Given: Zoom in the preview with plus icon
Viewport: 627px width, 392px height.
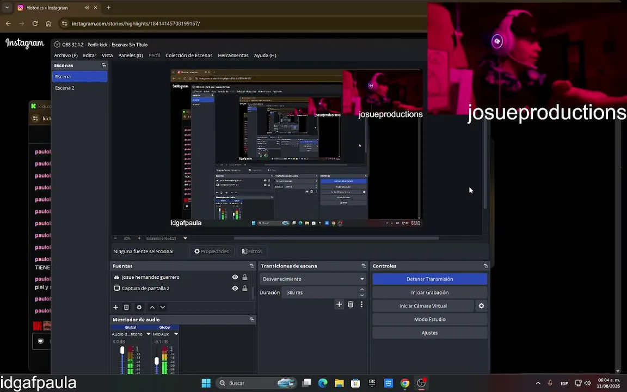Looking at the screenshot, I should [x=139, y=238].
